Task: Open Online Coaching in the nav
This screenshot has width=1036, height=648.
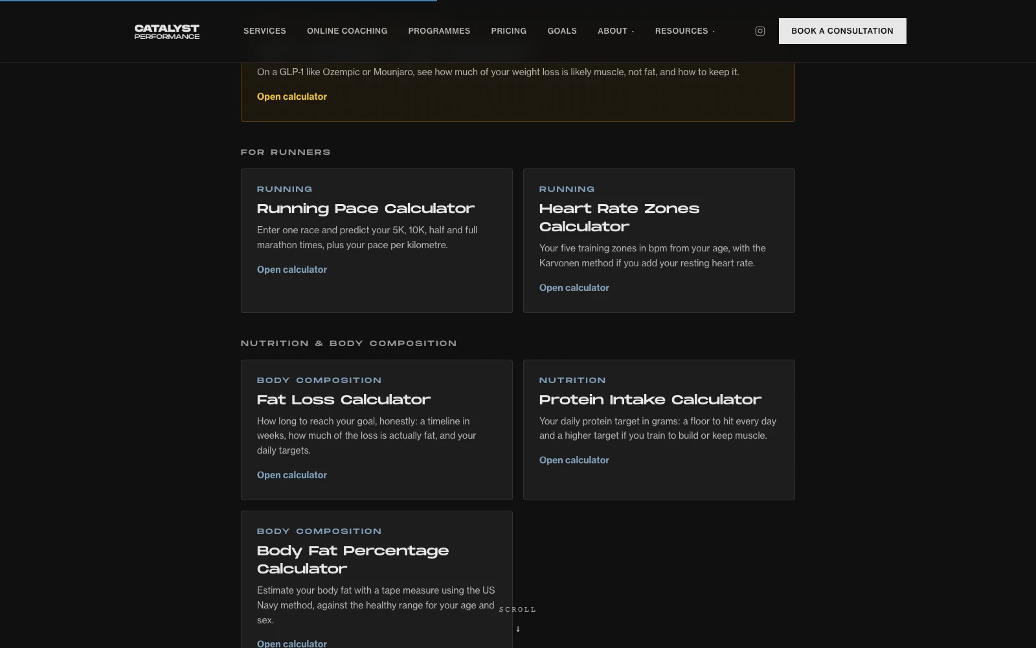Action: (x=347, y=31)
